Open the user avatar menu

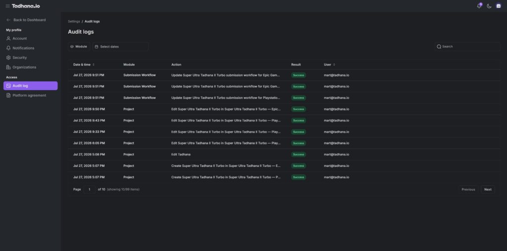[499, 6]
